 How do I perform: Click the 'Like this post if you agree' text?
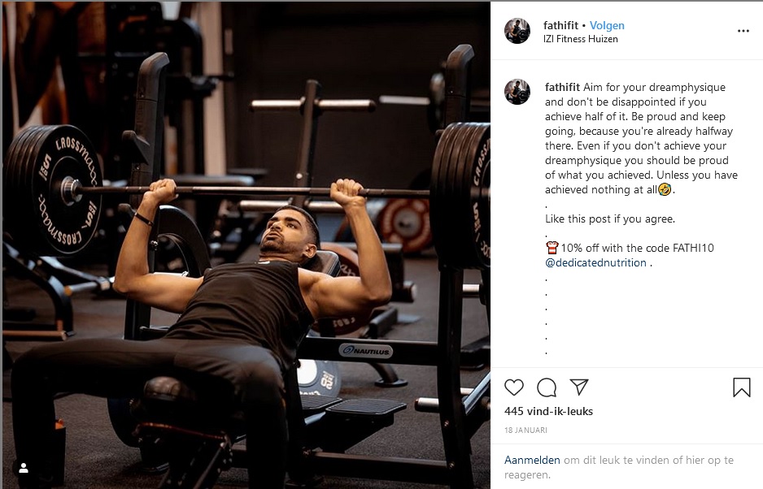click(x=610, y=219)
